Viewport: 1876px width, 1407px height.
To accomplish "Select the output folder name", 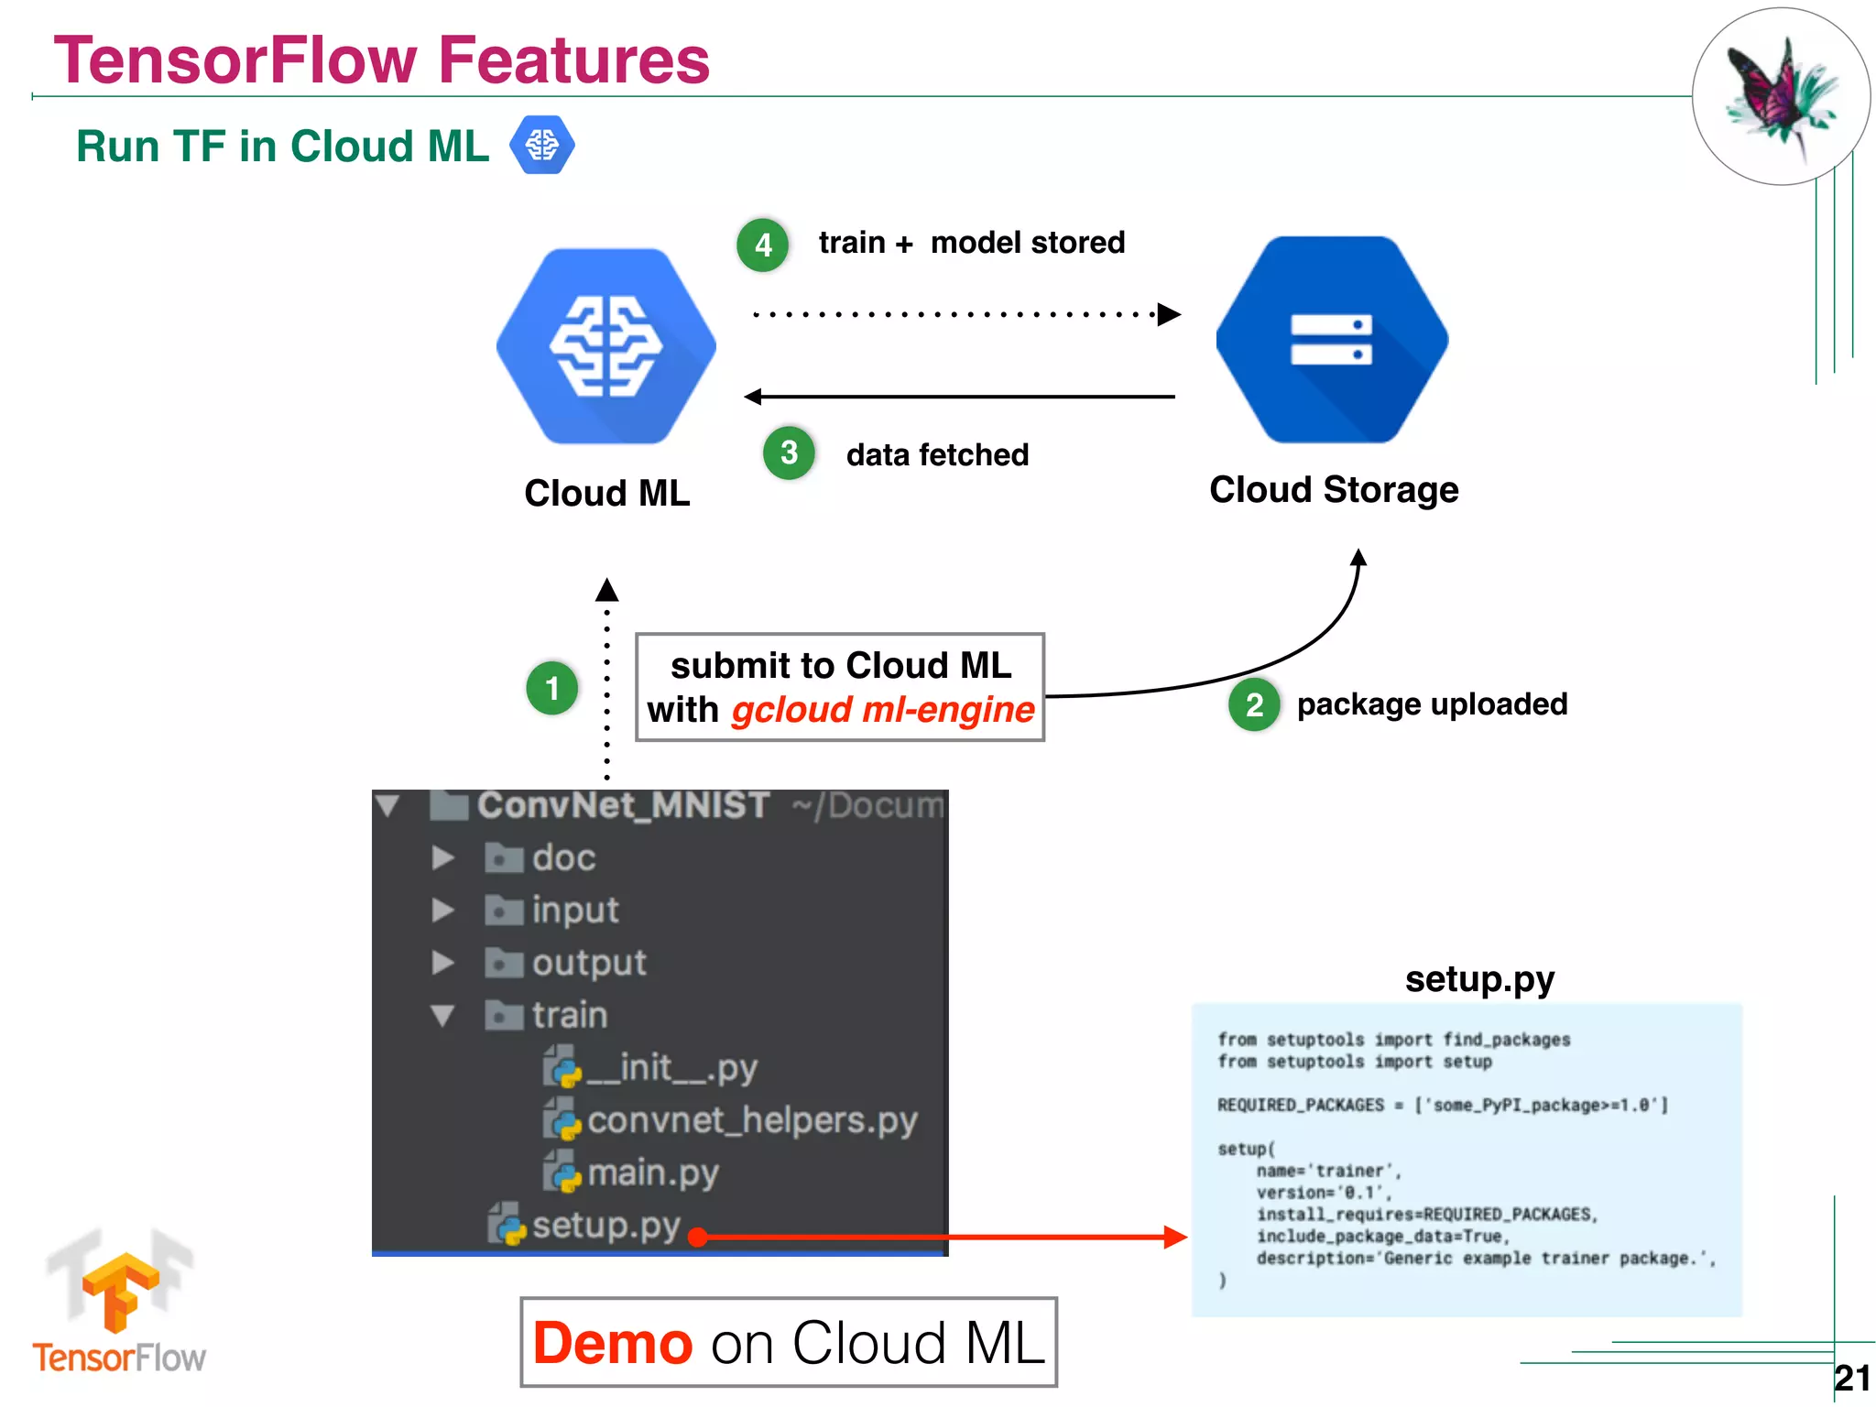I will click(589, 963).
